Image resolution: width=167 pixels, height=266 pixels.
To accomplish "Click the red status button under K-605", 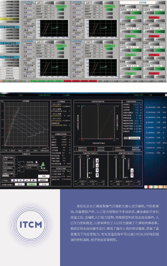I will click(x=154, y=18).
